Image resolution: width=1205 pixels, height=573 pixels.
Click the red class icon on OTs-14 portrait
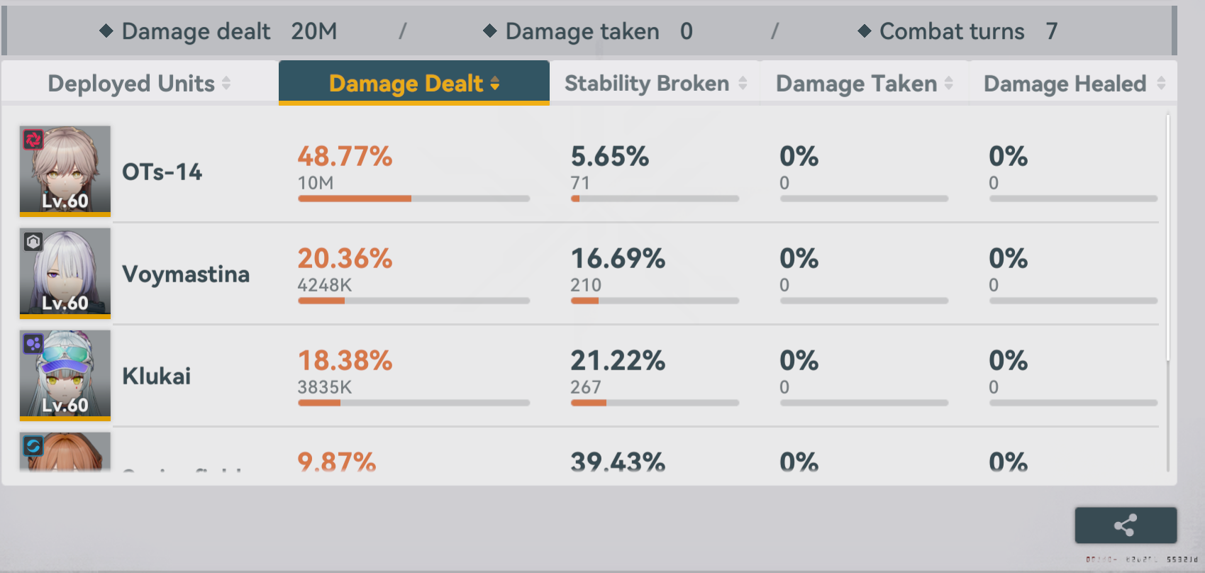33,139
